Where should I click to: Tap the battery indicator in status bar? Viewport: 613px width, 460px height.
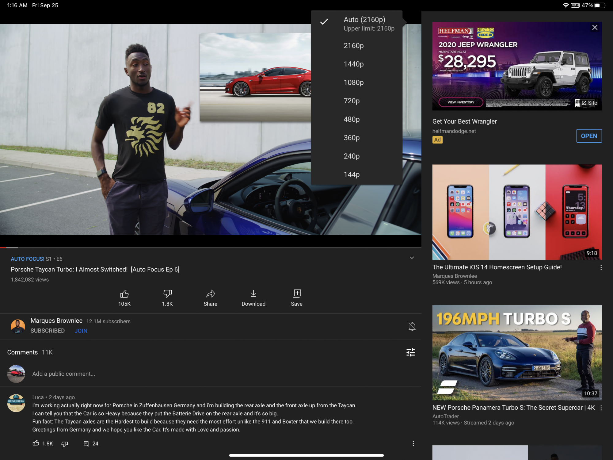click(x=600, y=5)
